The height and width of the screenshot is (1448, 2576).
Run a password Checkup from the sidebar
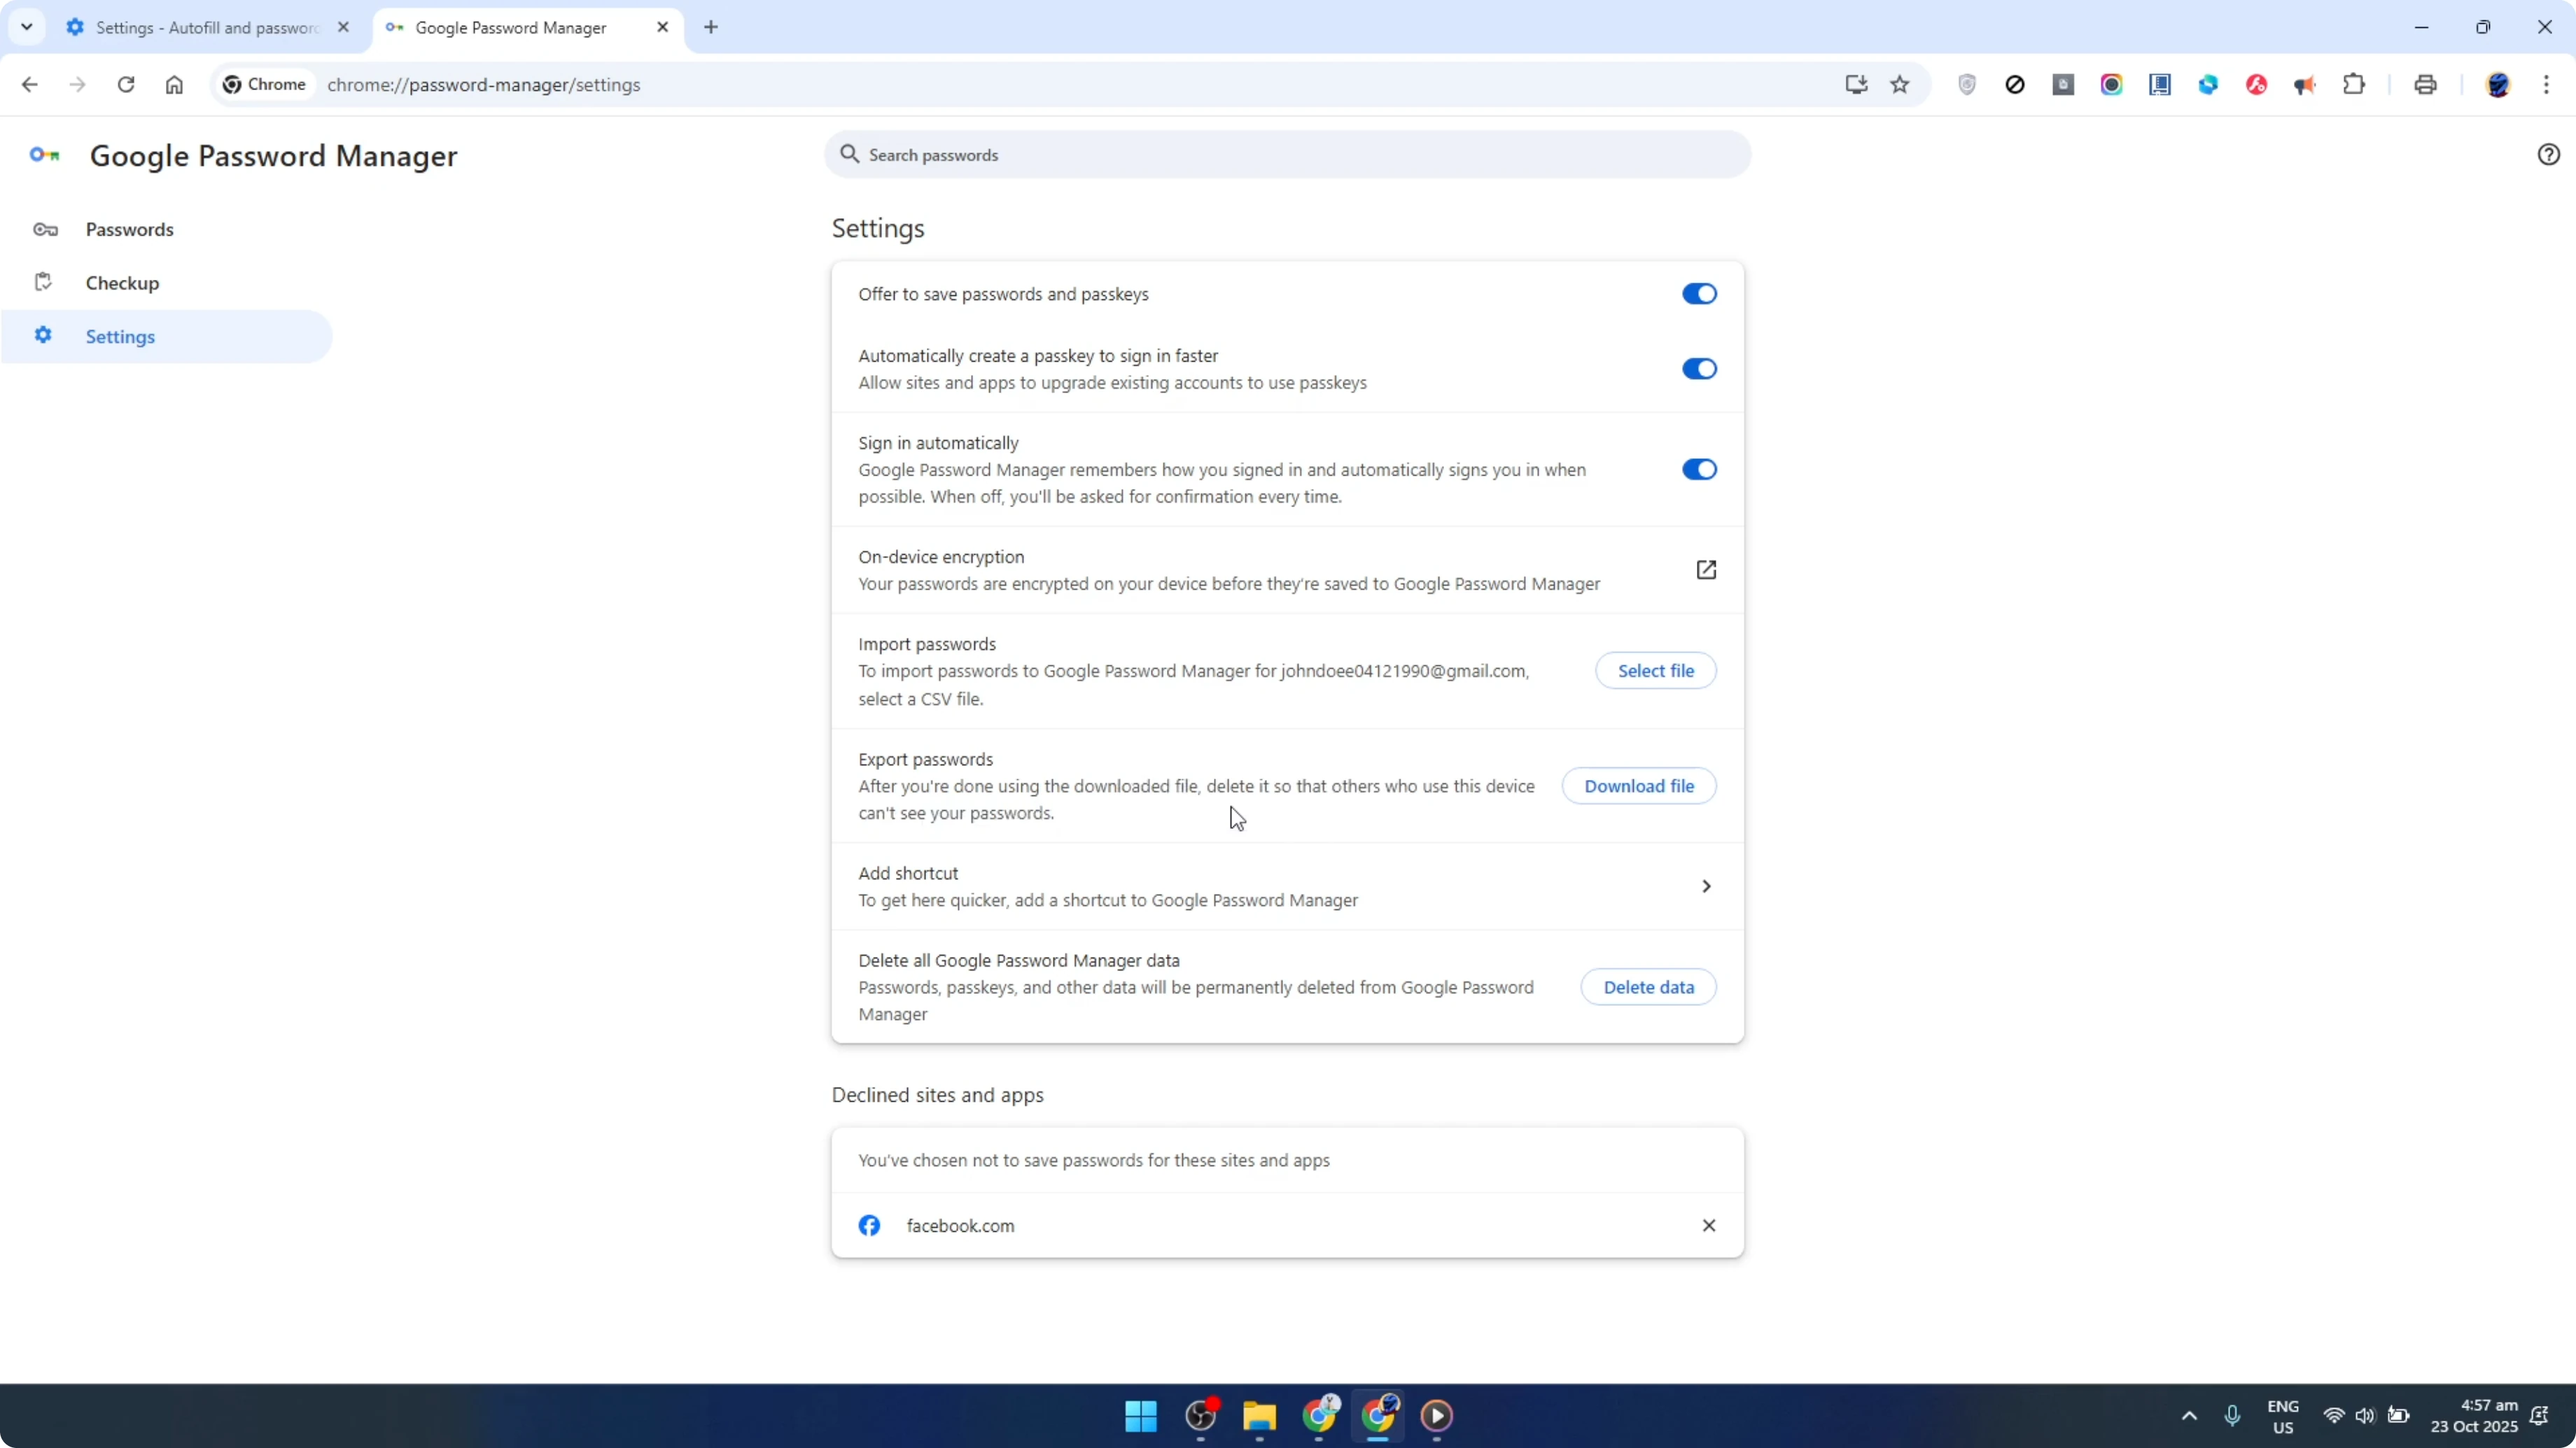coord(122,283)
